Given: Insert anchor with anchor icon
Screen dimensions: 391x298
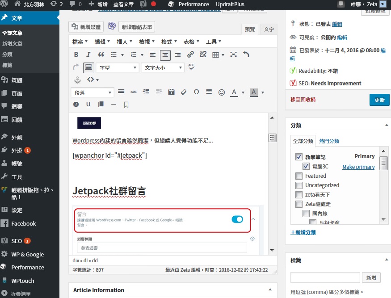Looking at the screenshot, I should (x=78, y=80).
